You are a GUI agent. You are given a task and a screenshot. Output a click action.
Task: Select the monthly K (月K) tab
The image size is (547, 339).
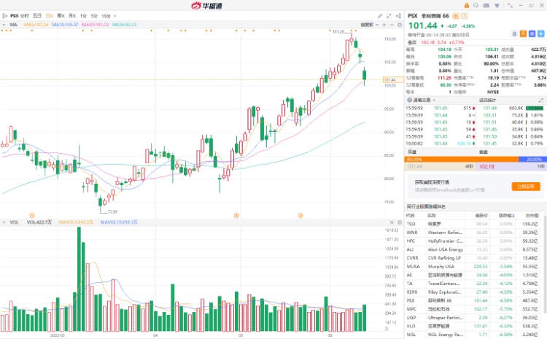click(72, 16)
